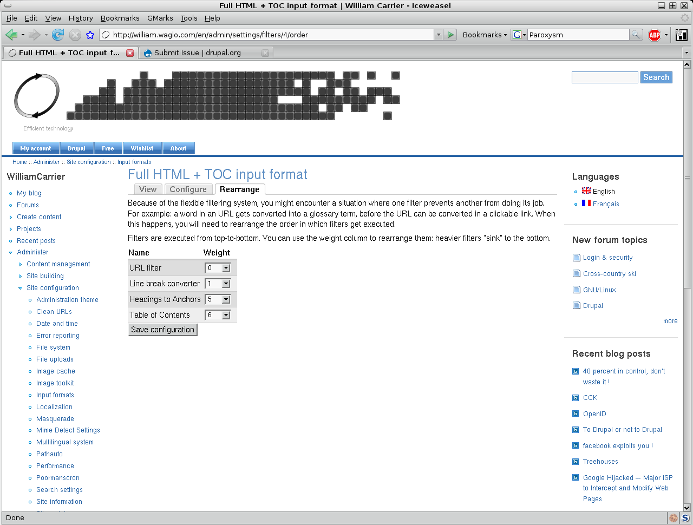Screen dimensions: 693x525
Task: Open the Clean URLs settings link
Action: [x=53, y=311]
